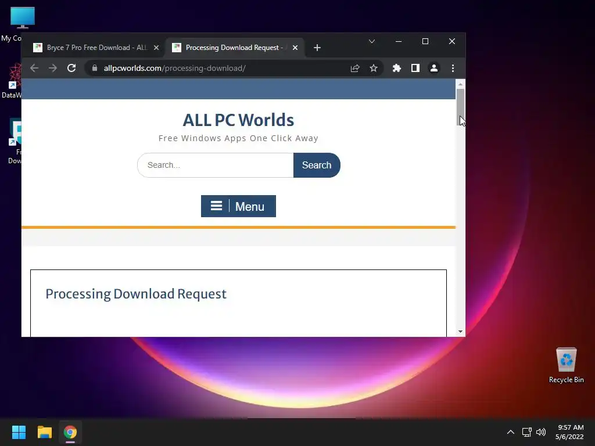The image size is (595, 446).
Task: Click the page scrollbar thumb
Action: tap(460, 107)
